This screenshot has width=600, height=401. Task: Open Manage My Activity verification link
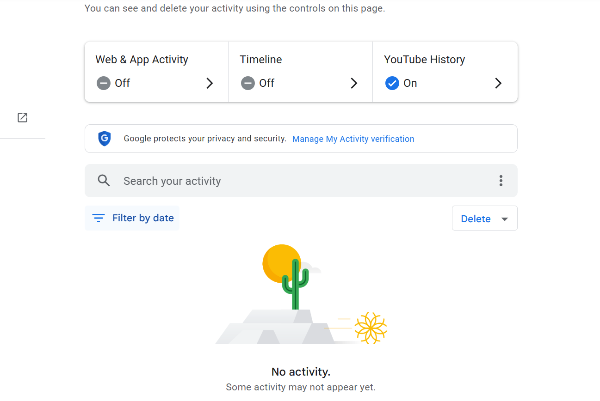(353, 139)
